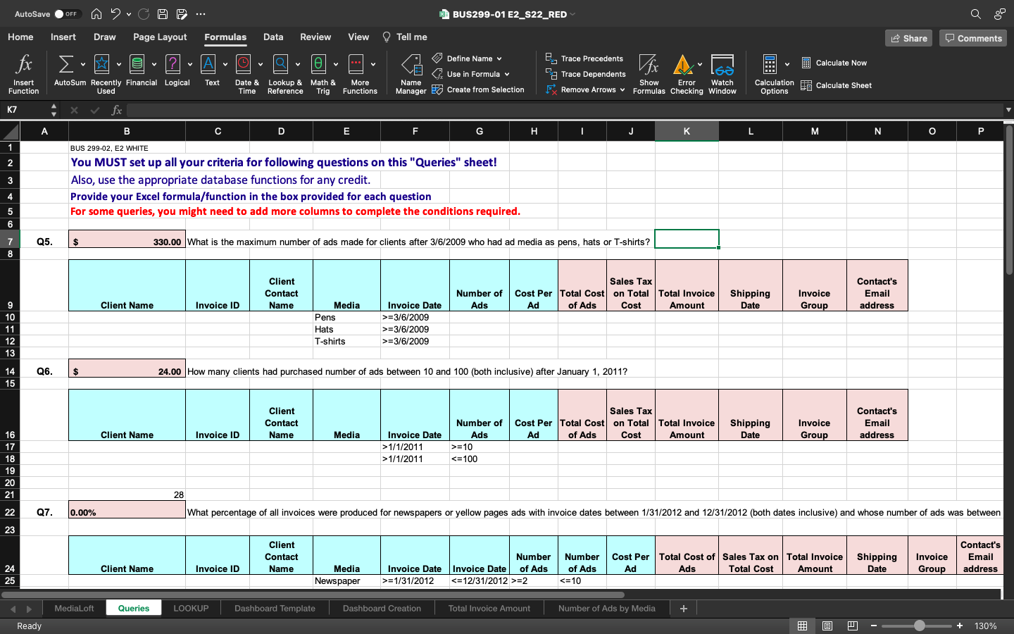Select column K header
The width and height of the screenshot is (1014, 634).
[x=687, y=131]
